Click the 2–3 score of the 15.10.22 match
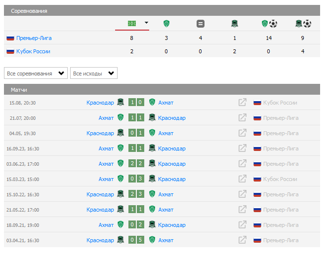 click(136, 194)
